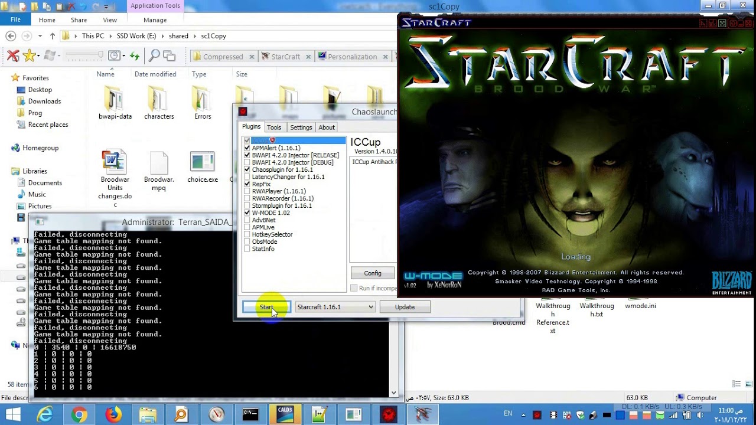The width and height of the screenshot is (756, 425).
Task: Click the overlapping windows toolbar icon
Action: point(170,56)
